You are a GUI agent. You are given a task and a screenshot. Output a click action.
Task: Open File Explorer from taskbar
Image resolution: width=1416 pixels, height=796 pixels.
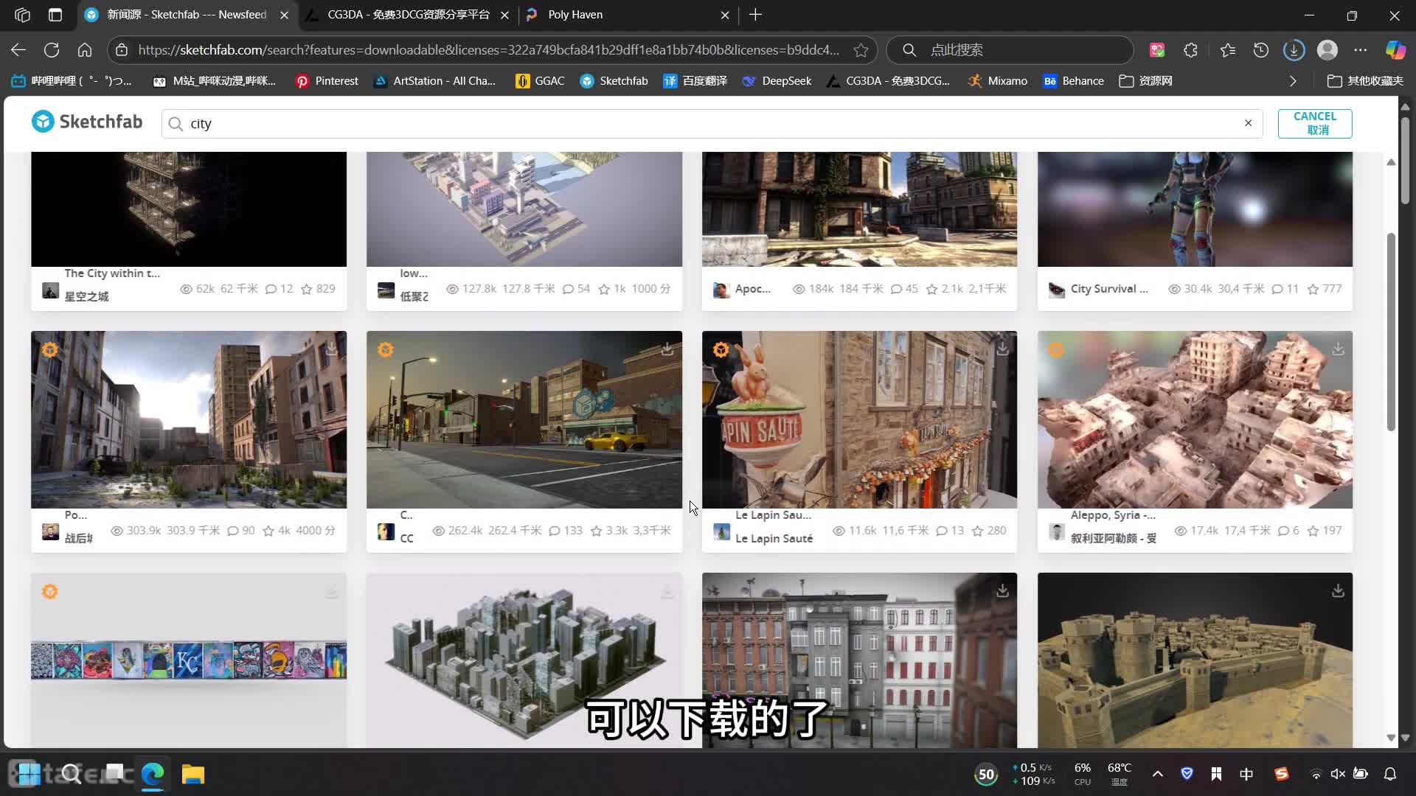193,774
